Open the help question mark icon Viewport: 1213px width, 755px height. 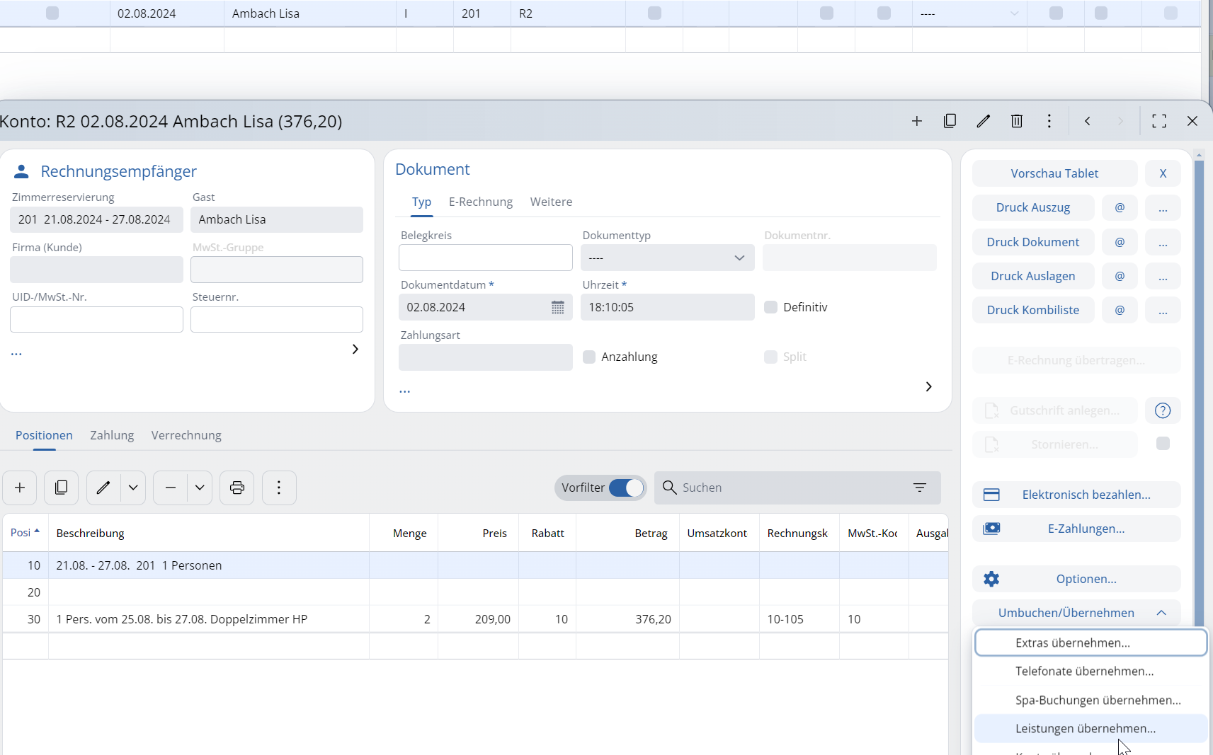coord(1162,410)
